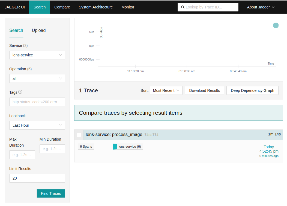This screenshot has width=287, height=206.
Task: Open the Operation dropdown set to all
Action: pyautogui.click(x=37, y=78)
